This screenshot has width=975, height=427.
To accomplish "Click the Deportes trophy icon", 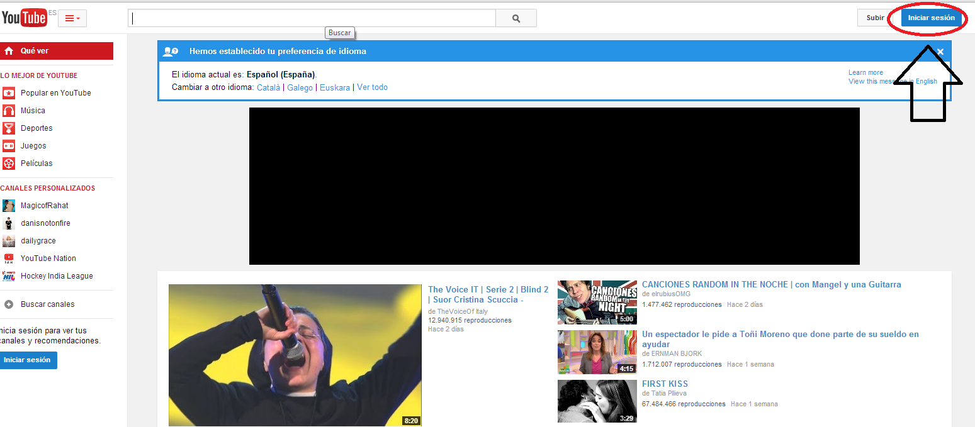I will [x=9, y=128].
